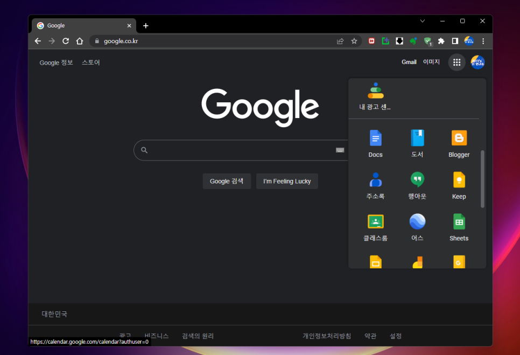Close the Google tab
This screenshot has height=355, width=520.
[x=129, y=25]
